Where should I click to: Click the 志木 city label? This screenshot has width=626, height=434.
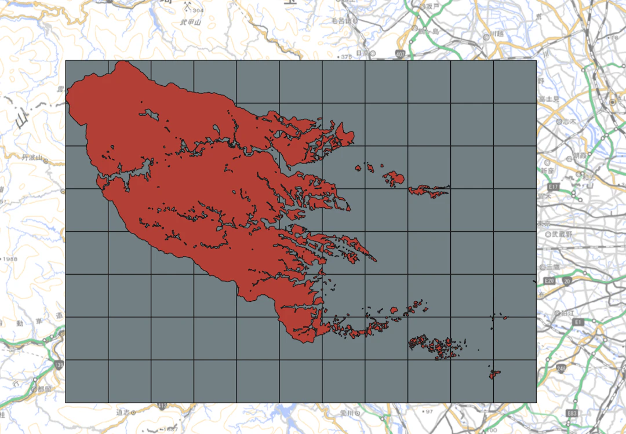coord(569,122)
